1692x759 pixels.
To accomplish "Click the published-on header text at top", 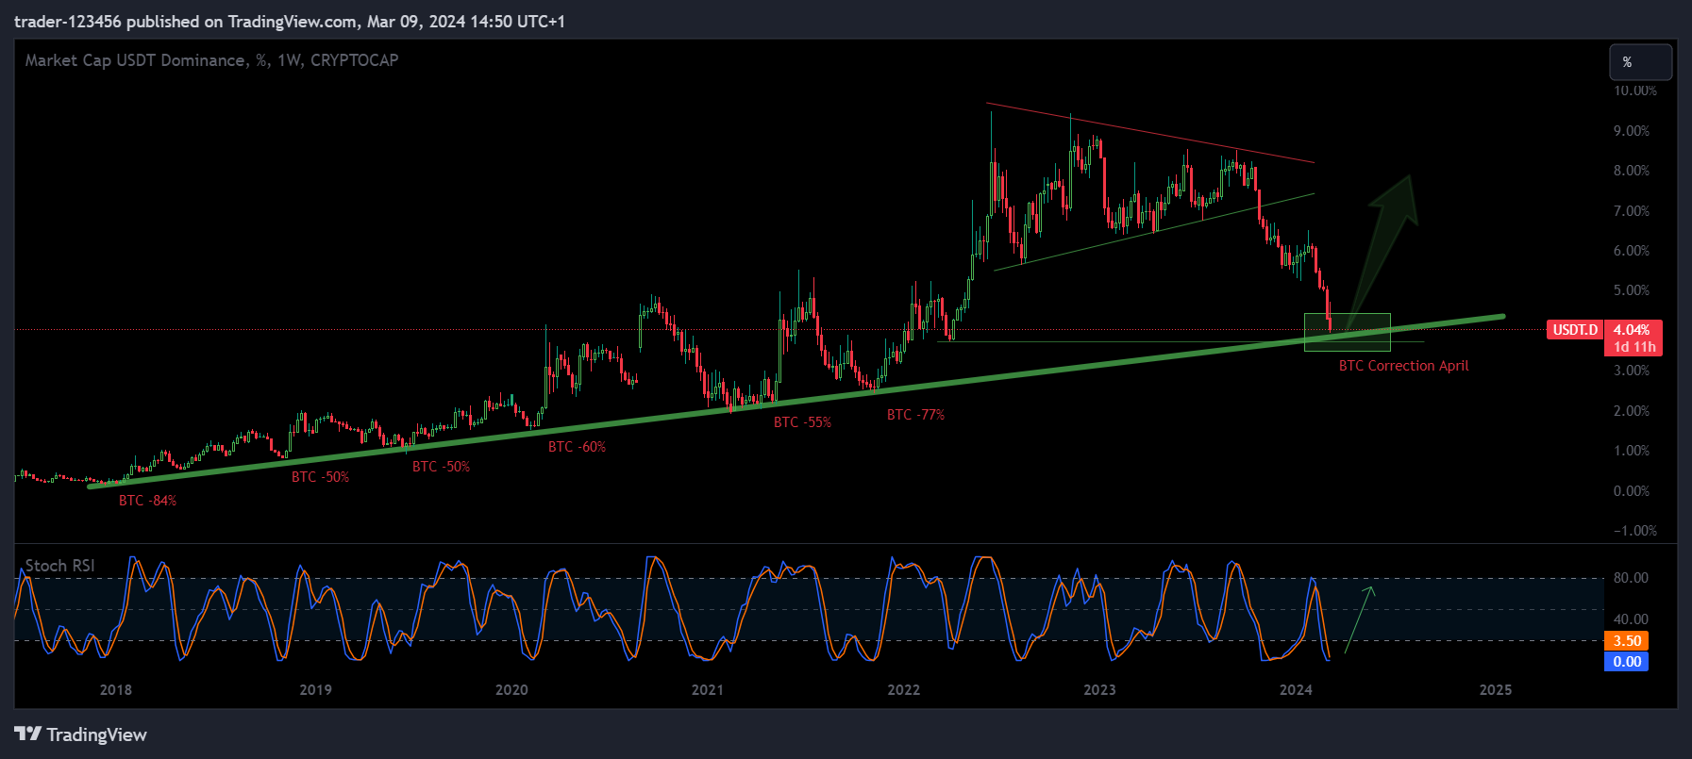I will [290, 22].
